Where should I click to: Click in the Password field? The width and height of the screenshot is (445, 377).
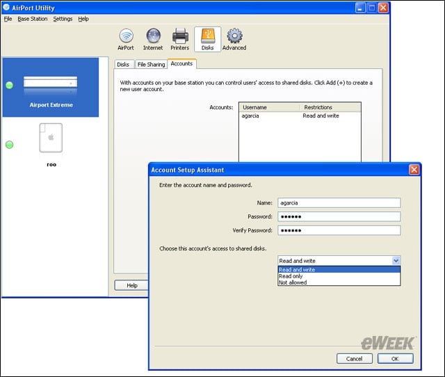(x=339, y=216)
